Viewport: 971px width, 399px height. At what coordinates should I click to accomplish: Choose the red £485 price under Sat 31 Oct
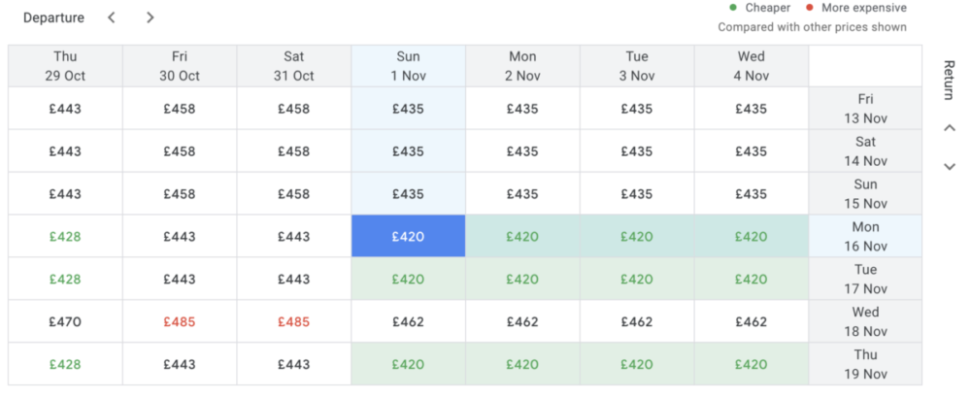293,321
